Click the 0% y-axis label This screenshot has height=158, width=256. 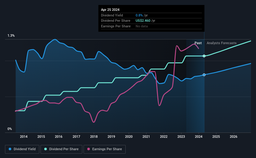(x=10, y=129)
